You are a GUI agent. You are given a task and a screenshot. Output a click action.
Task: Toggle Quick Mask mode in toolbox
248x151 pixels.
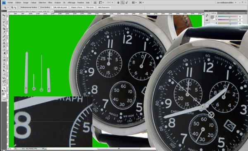pyautogui.click(x=4, y=99)
